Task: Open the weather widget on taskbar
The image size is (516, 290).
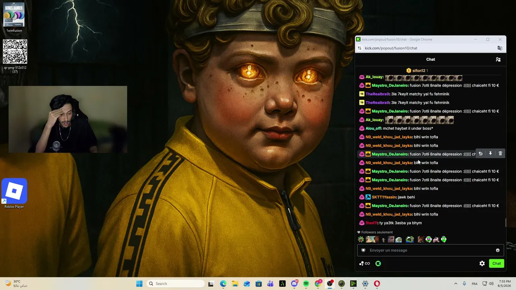Action: 16,284
